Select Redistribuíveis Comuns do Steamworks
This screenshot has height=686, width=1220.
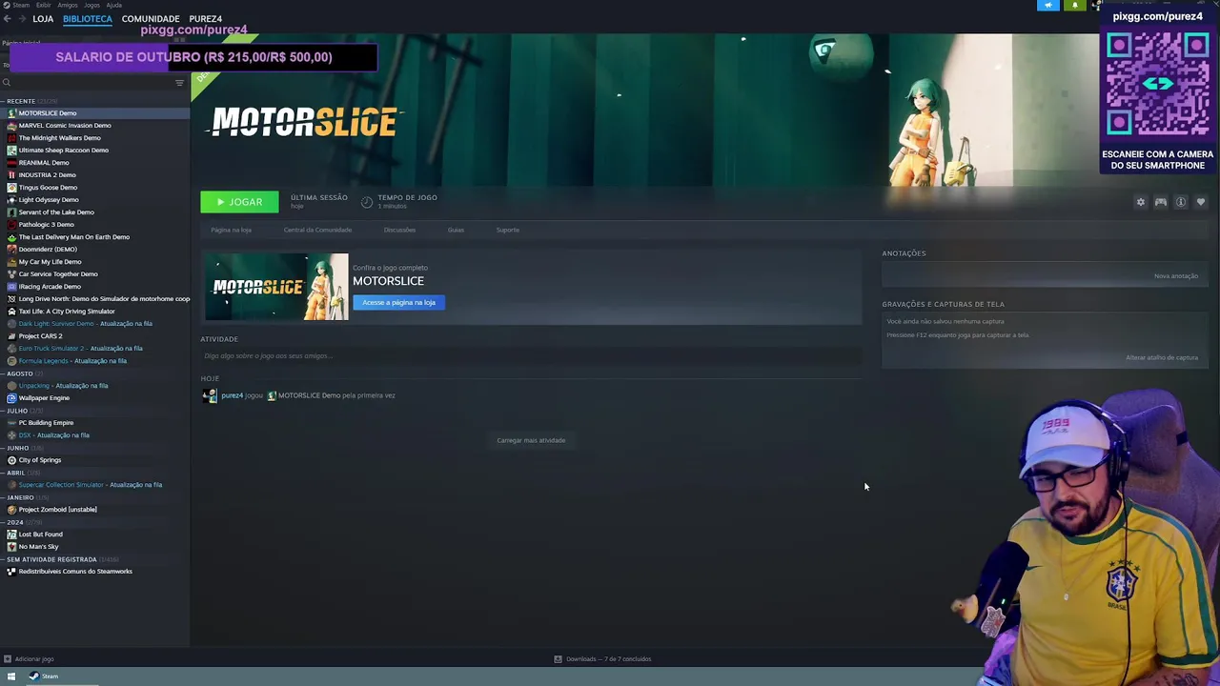[x=95, y=572]
